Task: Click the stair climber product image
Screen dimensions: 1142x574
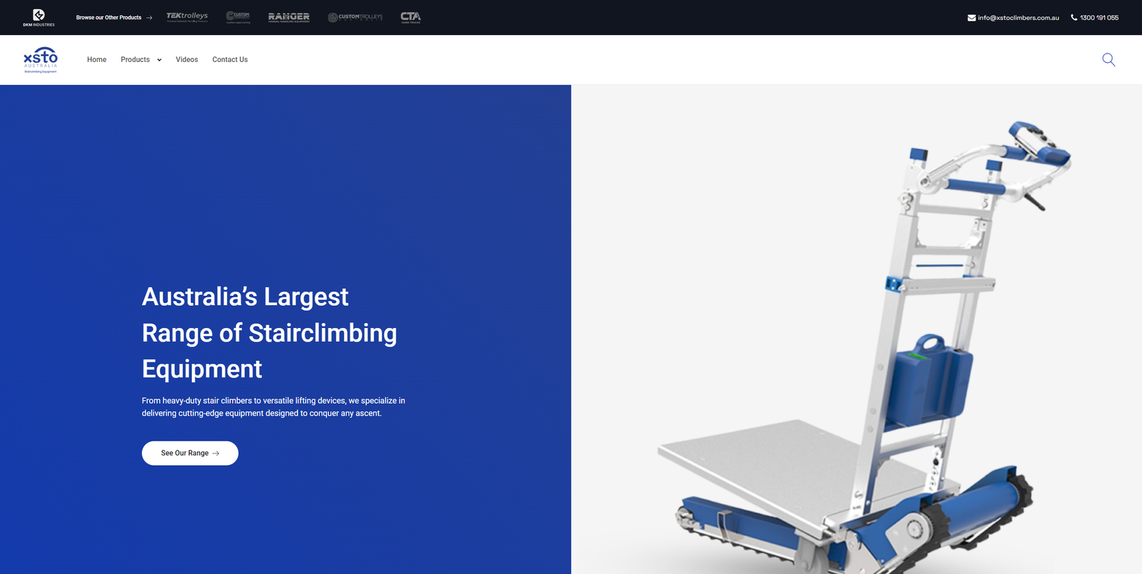Action: pyautogui.click(x=856, y=357)
